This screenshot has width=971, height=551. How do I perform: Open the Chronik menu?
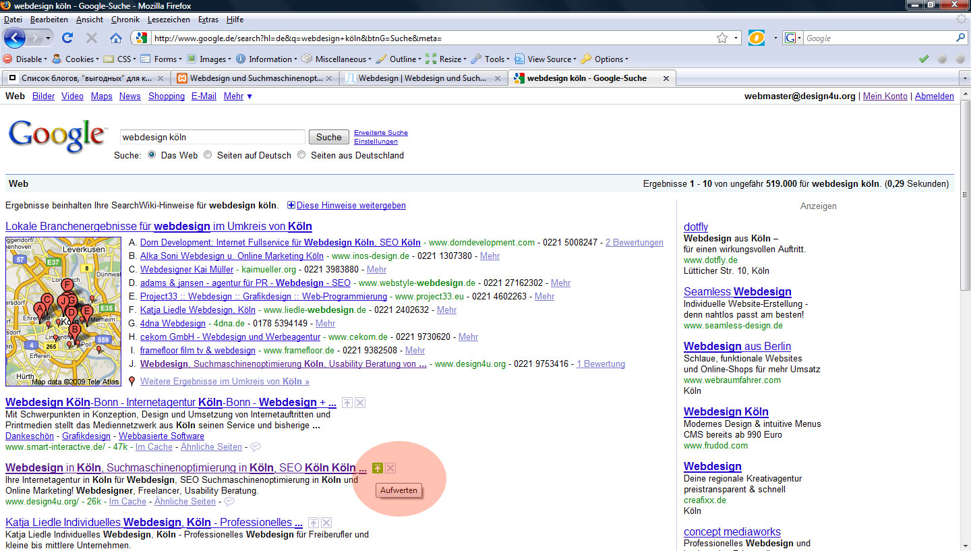(125, 20)
